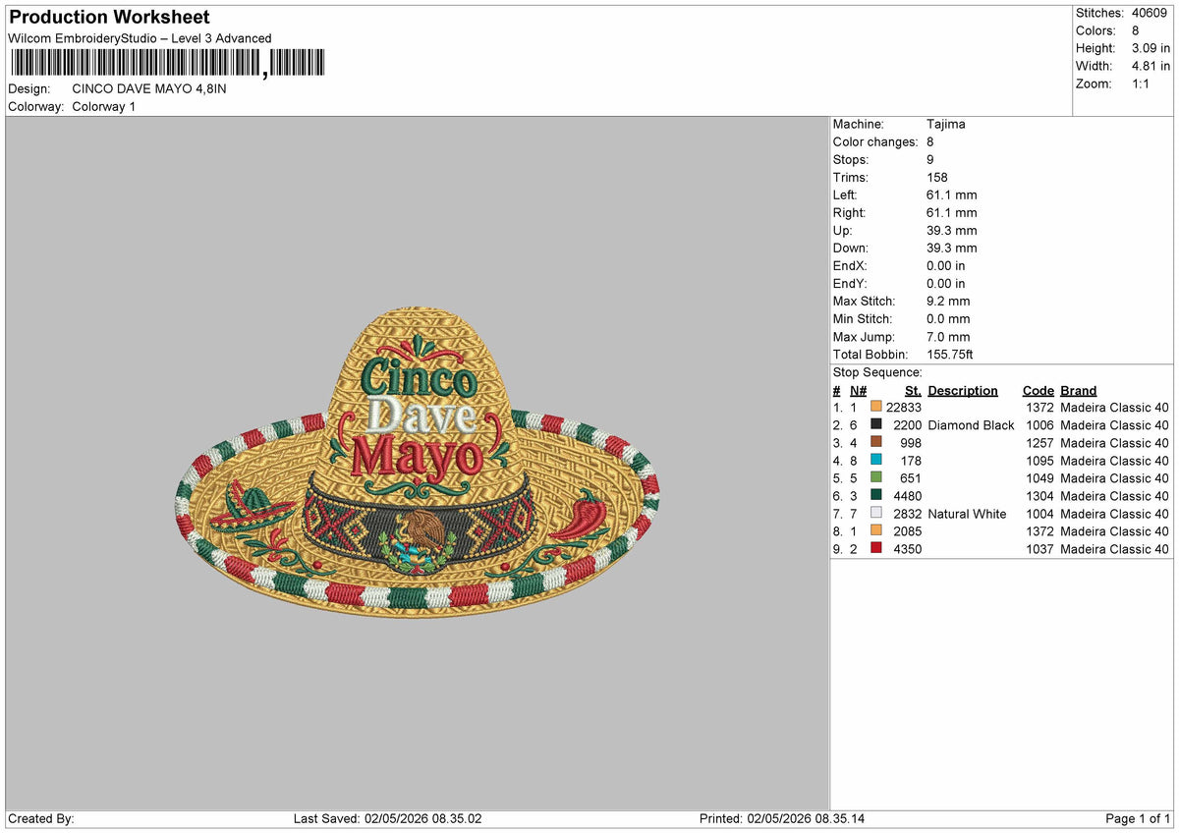Click the Machine value 'Tajima'
1179x833 pixels.
(946, 124)
